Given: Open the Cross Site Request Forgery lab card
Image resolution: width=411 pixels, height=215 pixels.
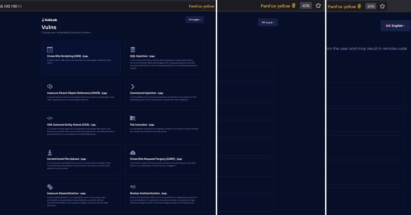Looking at the screenshot, I should [164, 160].
